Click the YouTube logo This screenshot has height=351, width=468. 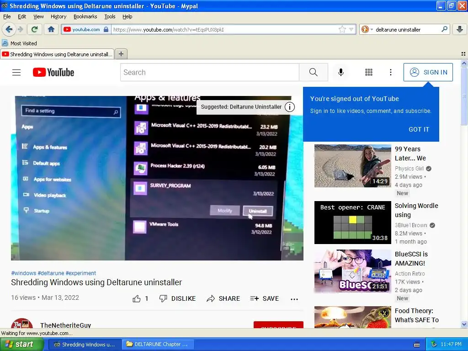click(x=53, y=72)
